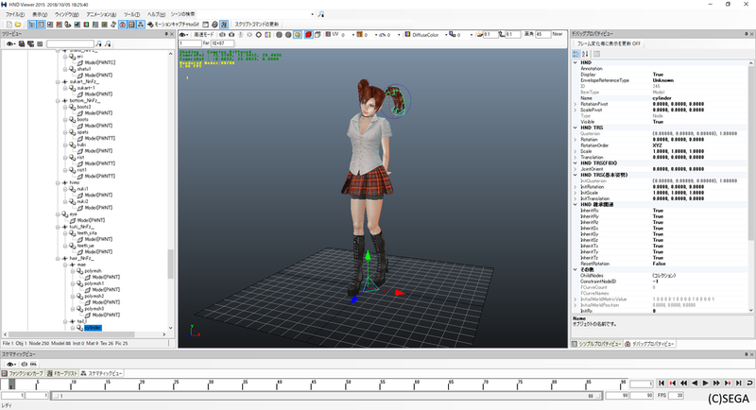The height and width of the screenshot is (410, 756).
Task: Open the アニメーション(A) menu
Action: point(101,14)
